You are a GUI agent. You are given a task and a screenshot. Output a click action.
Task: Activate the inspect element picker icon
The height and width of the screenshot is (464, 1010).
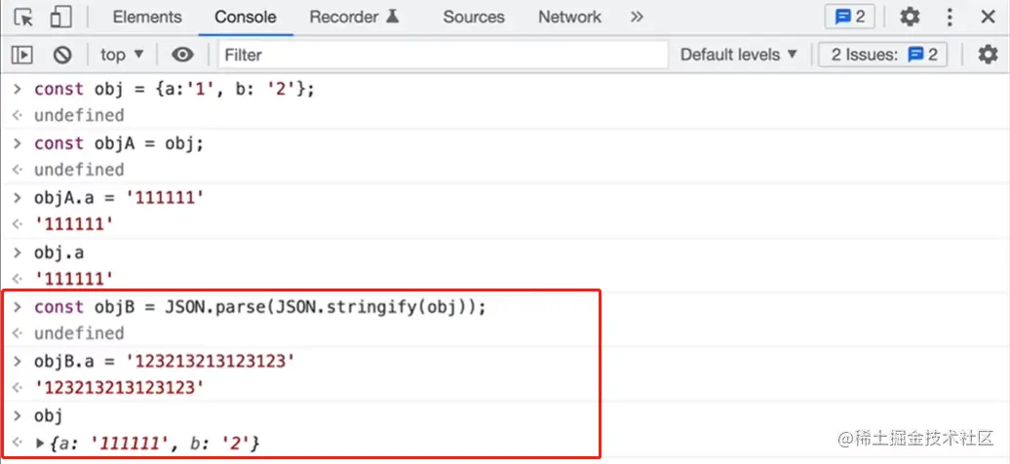click(x=23, y=18)
